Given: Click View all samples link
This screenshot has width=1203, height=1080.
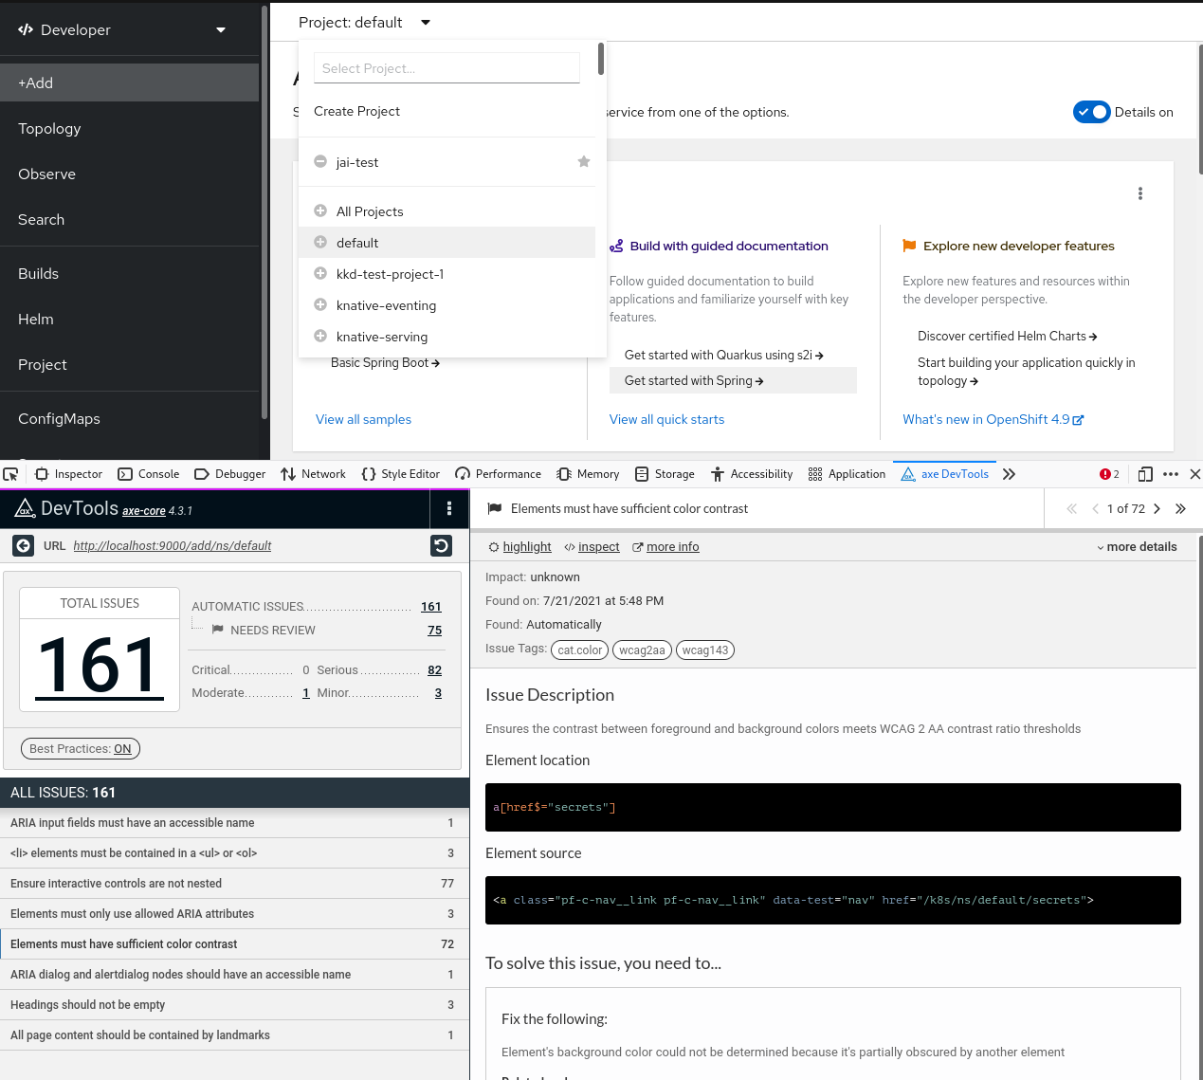Looking at the screenshot, I should click(363, 419).
